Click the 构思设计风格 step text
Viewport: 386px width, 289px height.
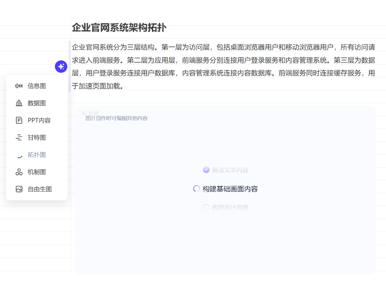pos(230,208)
